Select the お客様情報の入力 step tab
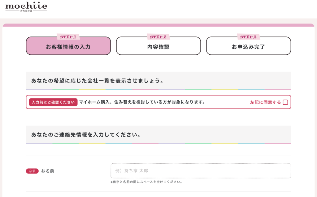The image size is (317, 197). click(x=68, y=47)
